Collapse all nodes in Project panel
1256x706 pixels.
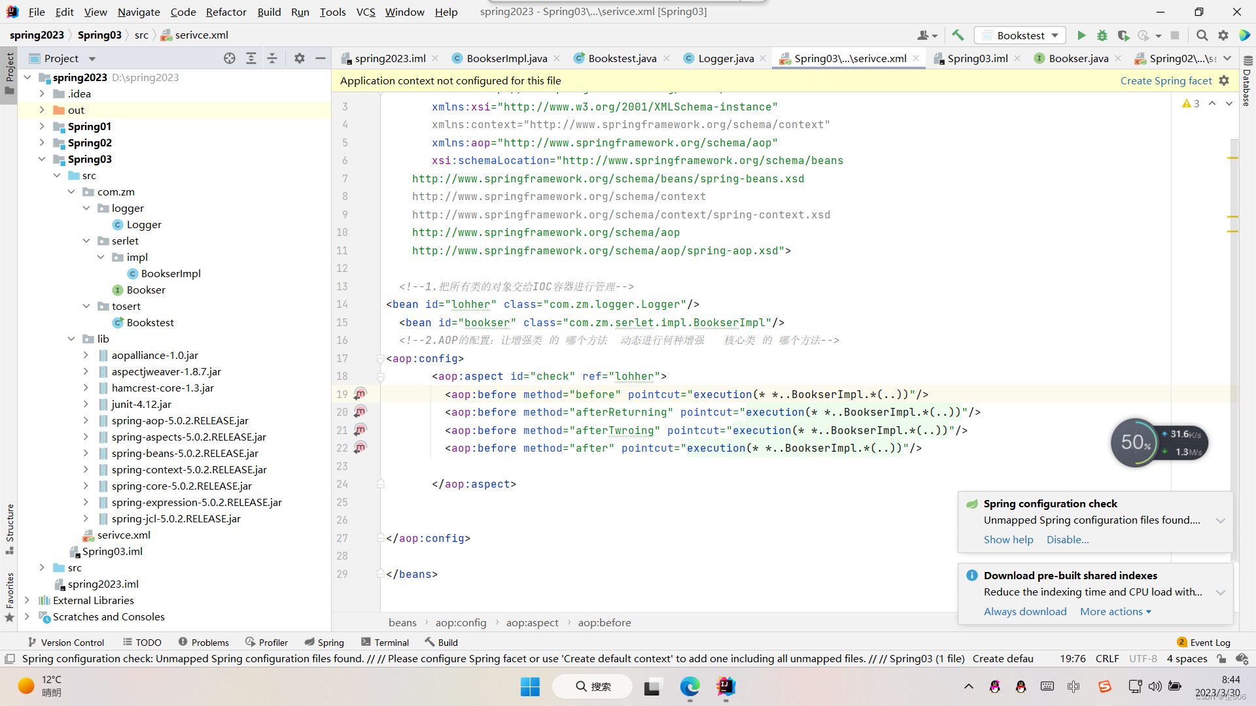pyautogui.click(x=272, y=58)
